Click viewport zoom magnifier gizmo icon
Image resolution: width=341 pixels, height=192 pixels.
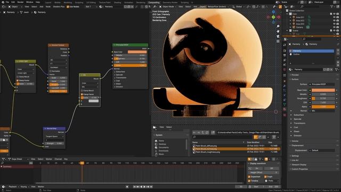tap(278, 26)
